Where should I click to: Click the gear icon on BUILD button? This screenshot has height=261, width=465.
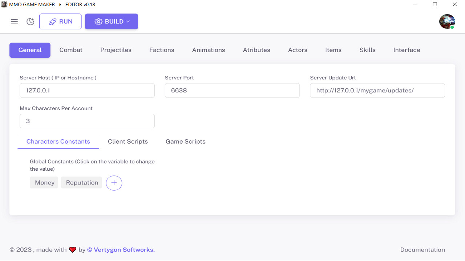click(x=98, y=21)
